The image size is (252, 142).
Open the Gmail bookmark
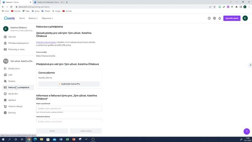[x=6, y=11]
